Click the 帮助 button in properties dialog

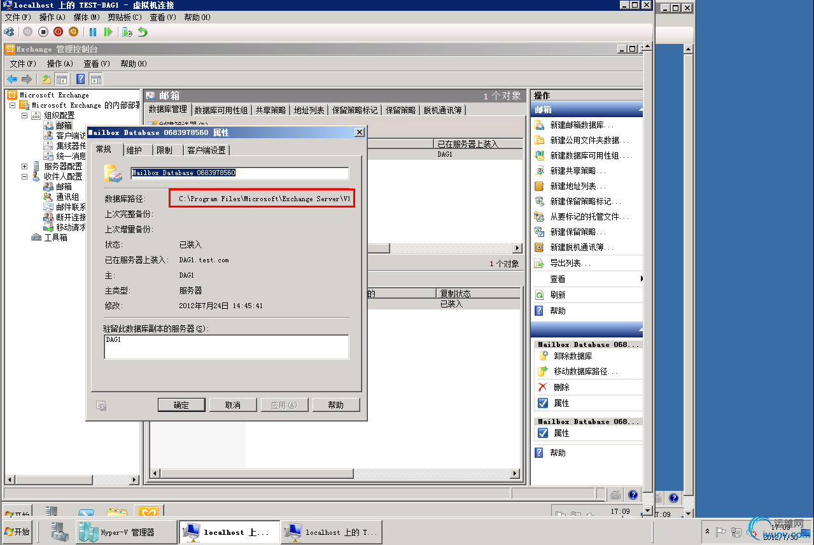click(x=336, y=405)
